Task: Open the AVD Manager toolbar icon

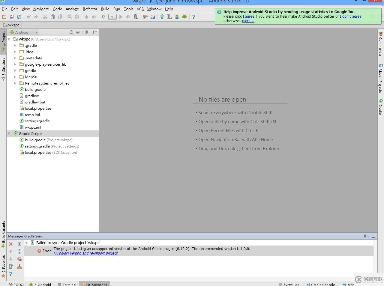Action: click(169, 17)
